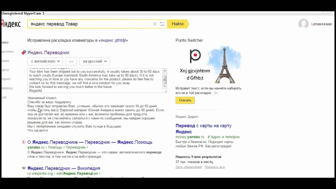Image resolution: width=336 pixels, height=189 pixels.
Task: Click the 0+ age rating badge
Action: (x=216, y=93)
